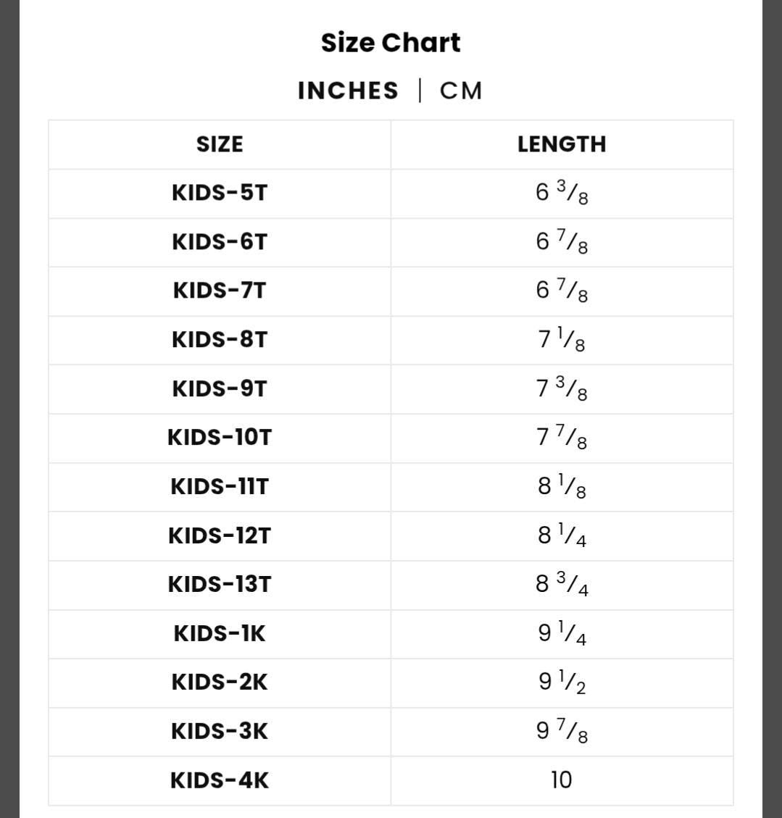Click the Size Chart heading
The height and width of the screenshot is (818, 782).
tap(391, 42)
